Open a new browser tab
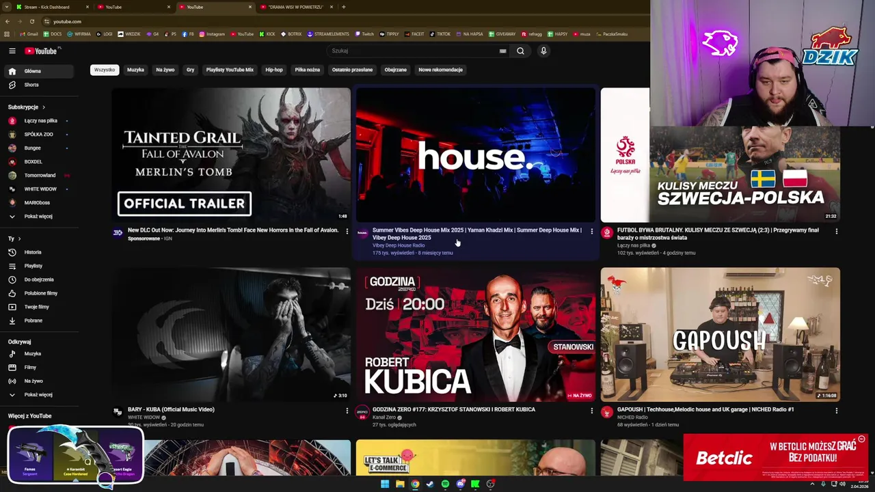Image resolution: width=875 pixels, height=492 pixels. (344, 7)
